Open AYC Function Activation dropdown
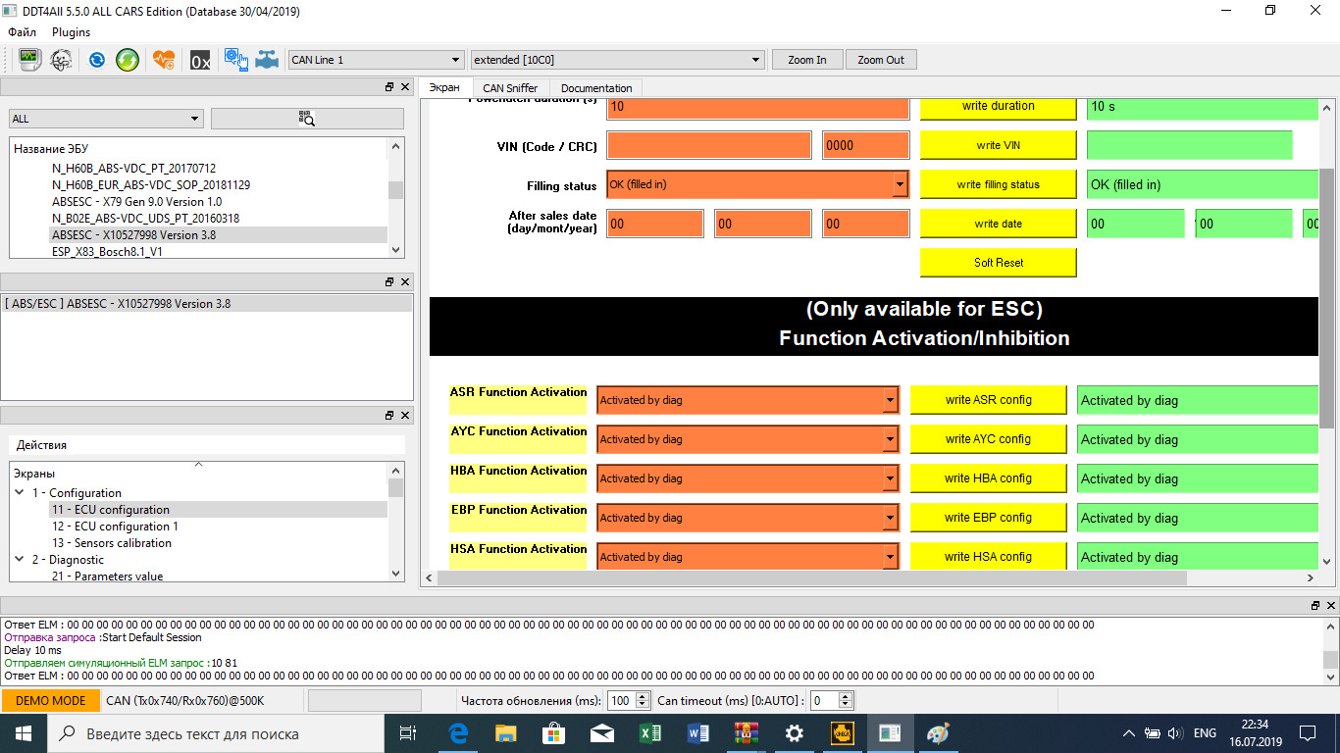Image resolution: width=1340 pixels, height=753 pixels. tap(747, 439)
